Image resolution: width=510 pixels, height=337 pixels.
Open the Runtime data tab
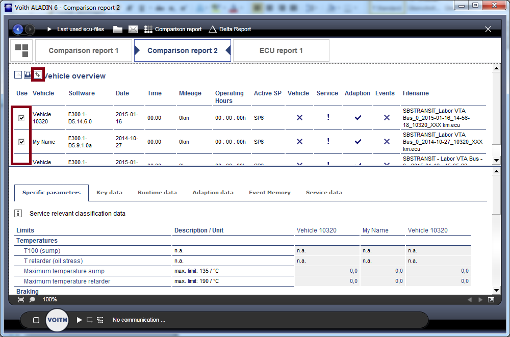(157, 193)
